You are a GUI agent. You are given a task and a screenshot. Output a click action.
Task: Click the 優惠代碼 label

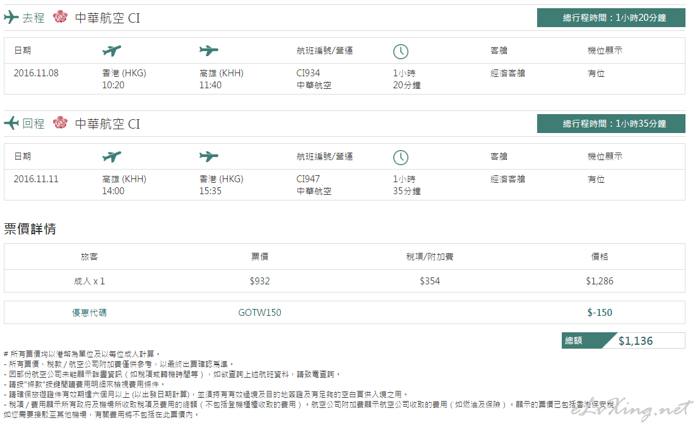(x=89, y=313)
